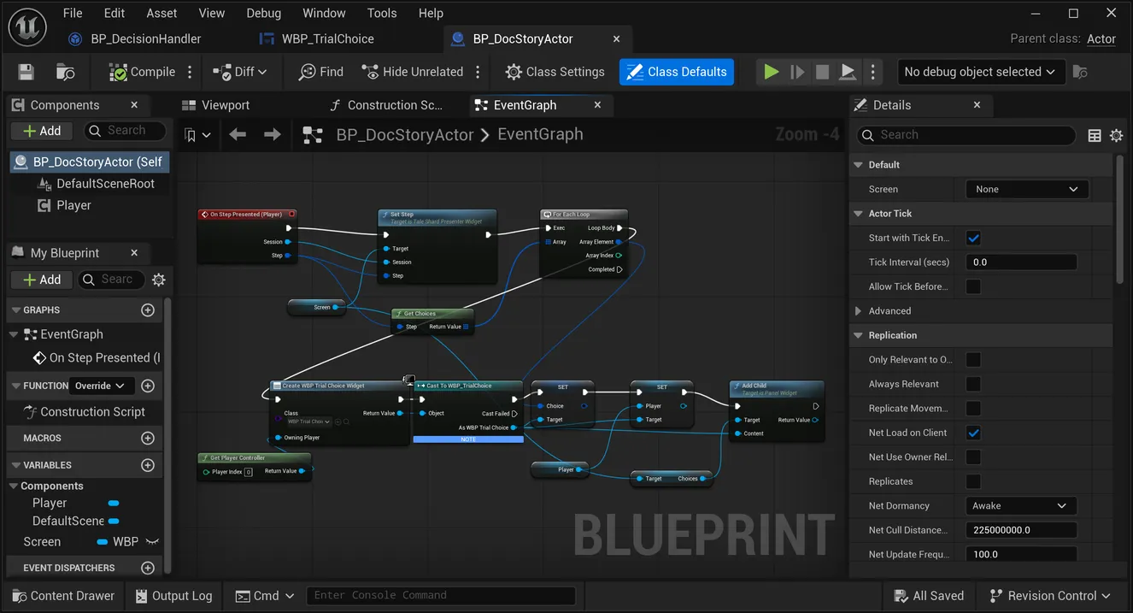Open graph bookmarks dropdown
Viewport: 1133px width, 613px height.
(x=197, y=135)
